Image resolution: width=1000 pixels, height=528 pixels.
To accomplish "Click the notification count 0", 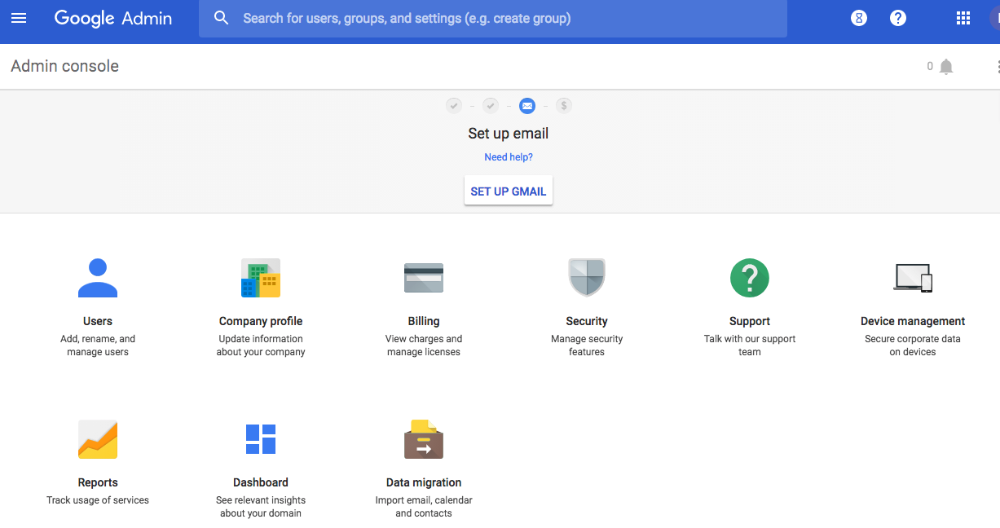I will click(x=930, y=67).
